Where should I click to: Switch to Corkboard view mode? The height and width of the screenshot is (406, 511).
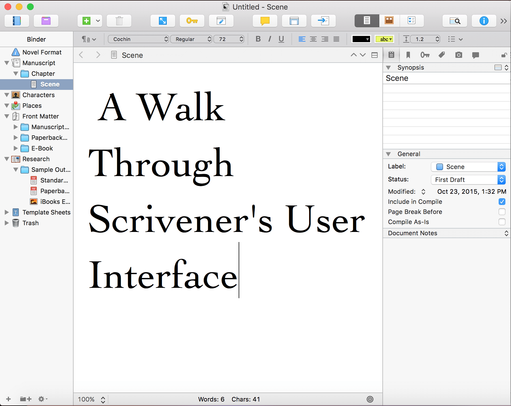(x=389, y=21)
